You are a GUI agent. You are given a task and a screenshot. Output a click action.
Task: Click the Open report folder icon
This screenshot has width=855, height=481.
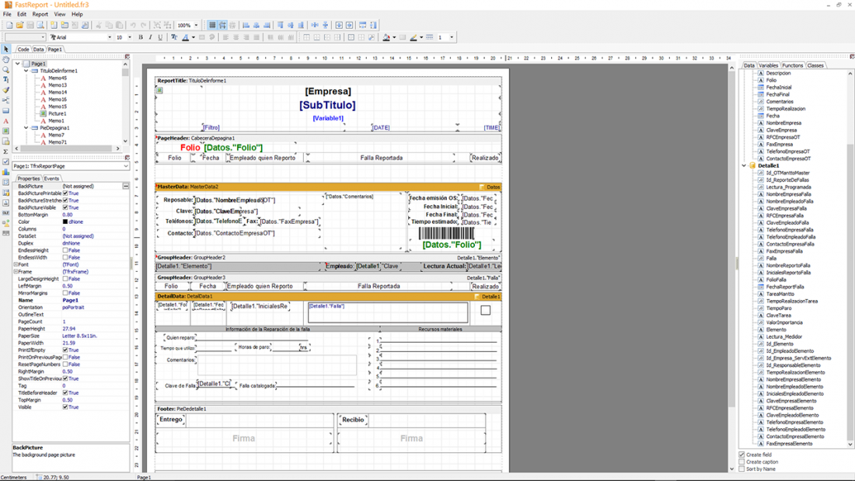19,25
